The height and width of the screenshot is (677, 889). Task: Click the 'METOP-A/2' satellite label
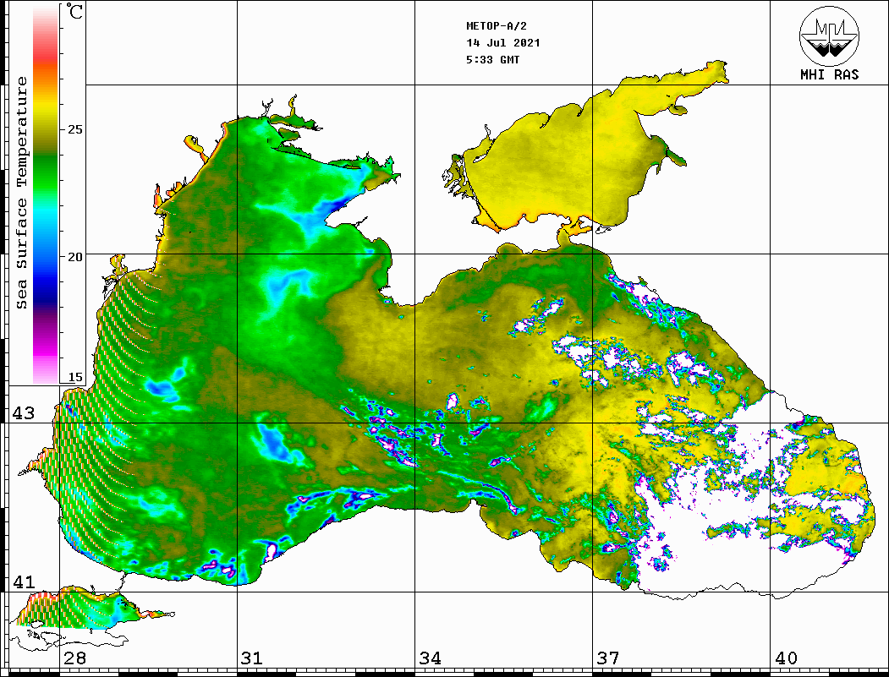pos(496,26)
